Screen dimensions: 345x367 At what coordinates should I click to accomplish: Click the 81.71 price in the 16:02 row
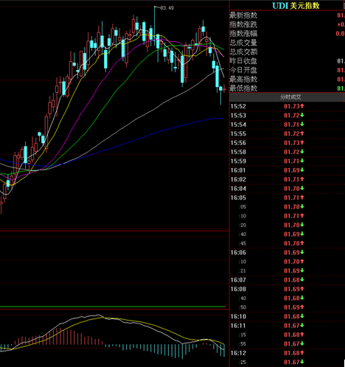(292, 179)
